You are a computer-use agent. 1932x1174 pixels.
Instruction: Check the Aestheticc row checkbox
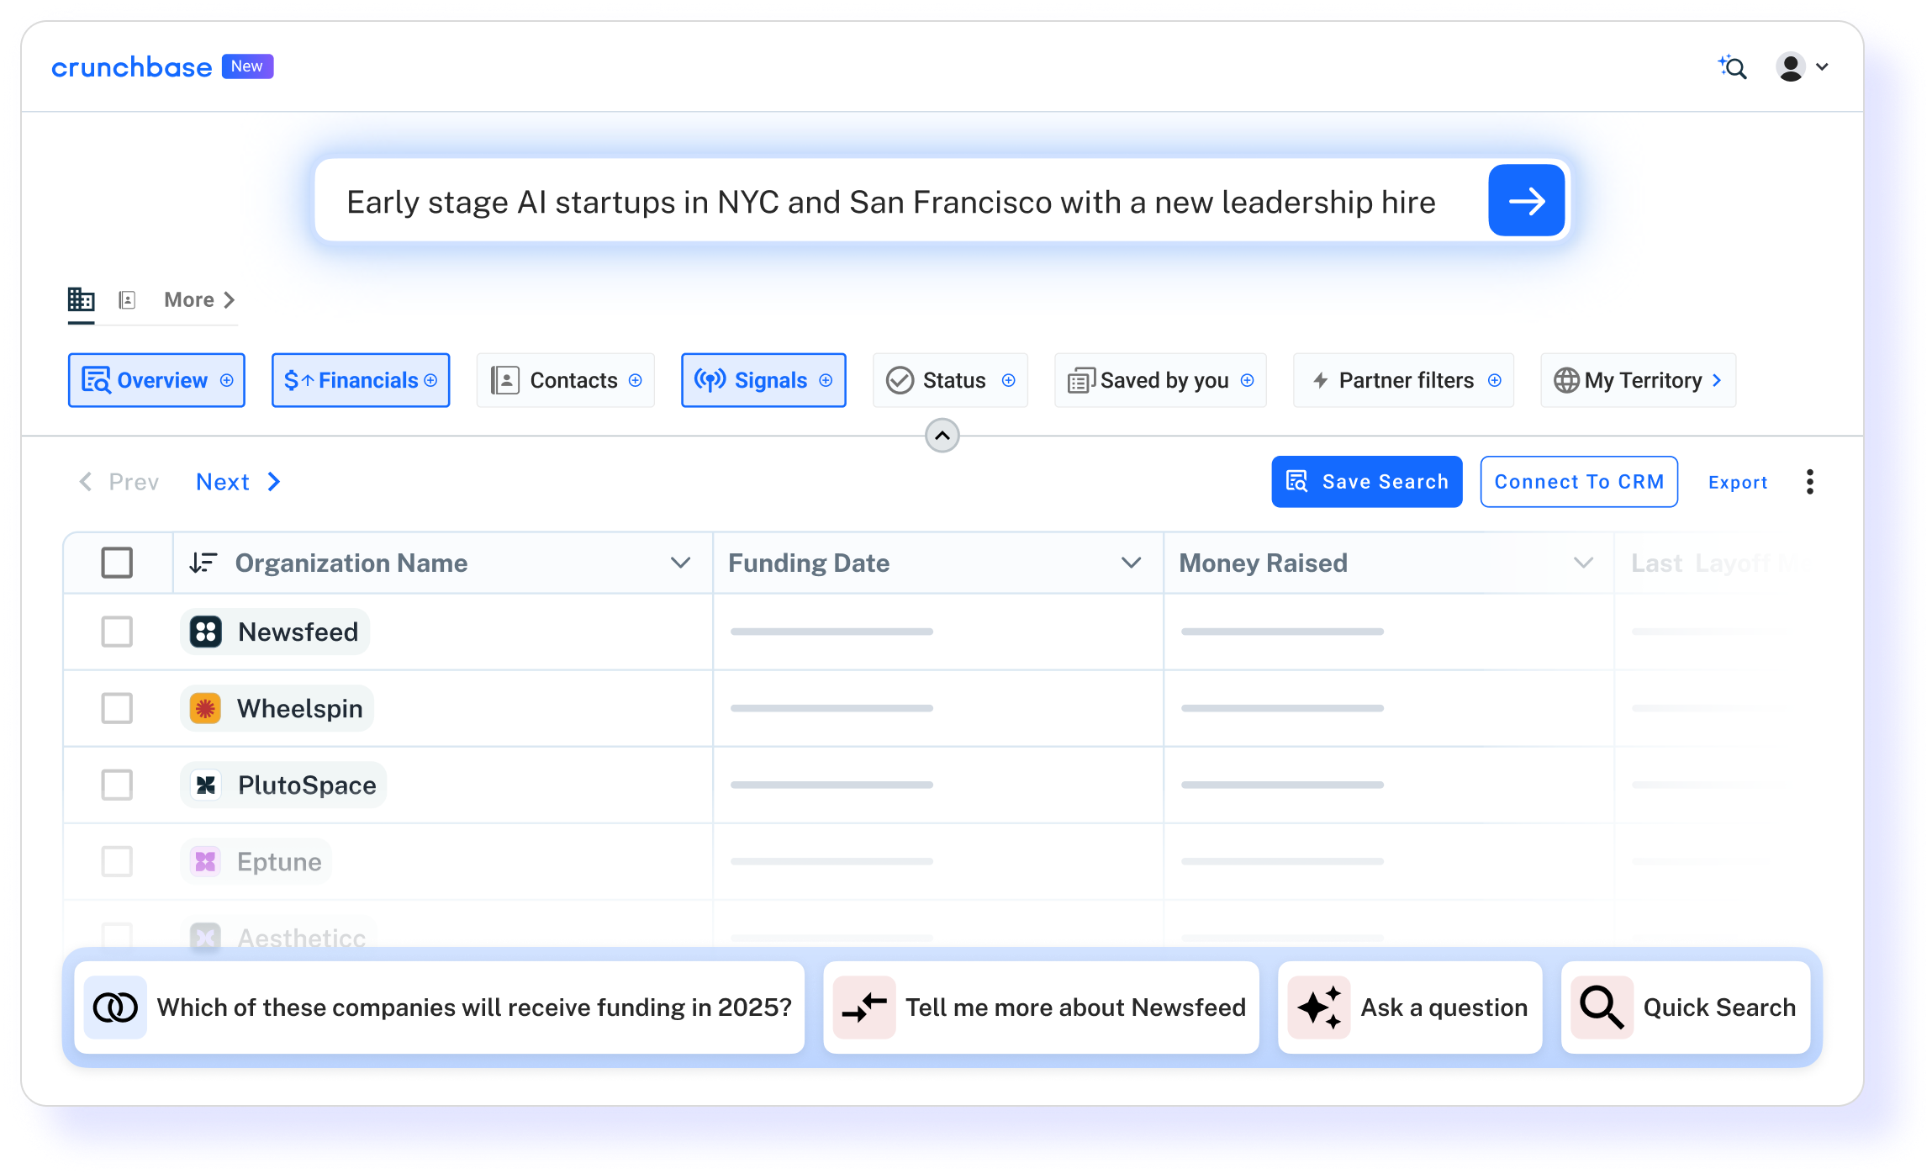[x=117, y=935]
